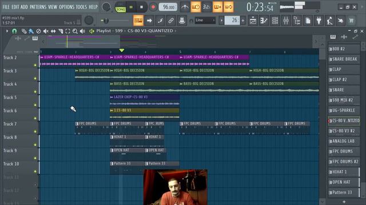366x205 pixels.
Task: Decrease pattern number with left arrow
Action: click(221, 20)
